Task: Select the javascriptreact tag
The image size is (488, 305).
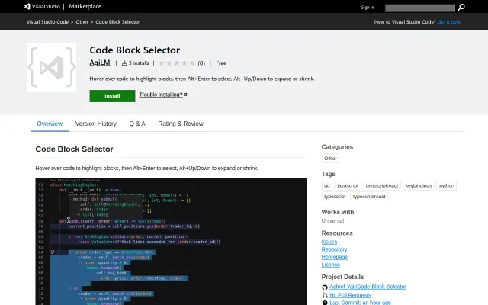Action: point(382,185)
